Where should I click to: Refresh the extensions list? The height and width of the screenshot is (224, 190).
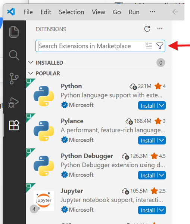pyautogui.click(x=147, y=29)
